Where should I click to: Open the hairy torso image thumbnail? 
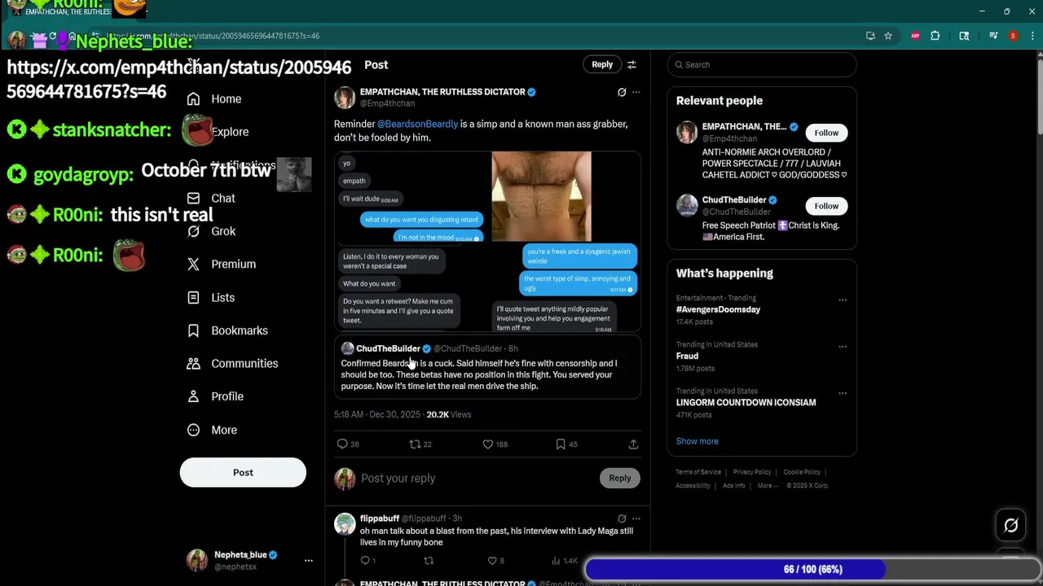click(541, 196)
